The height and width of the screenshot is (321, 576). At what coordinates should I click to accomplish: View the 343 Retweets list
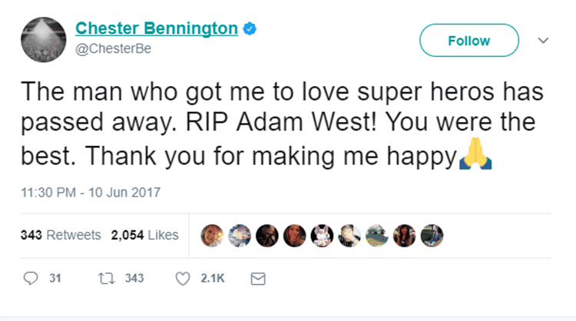[x=61, y=235]
